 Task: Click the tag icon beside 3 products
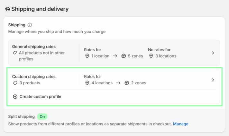click(15, 83)
